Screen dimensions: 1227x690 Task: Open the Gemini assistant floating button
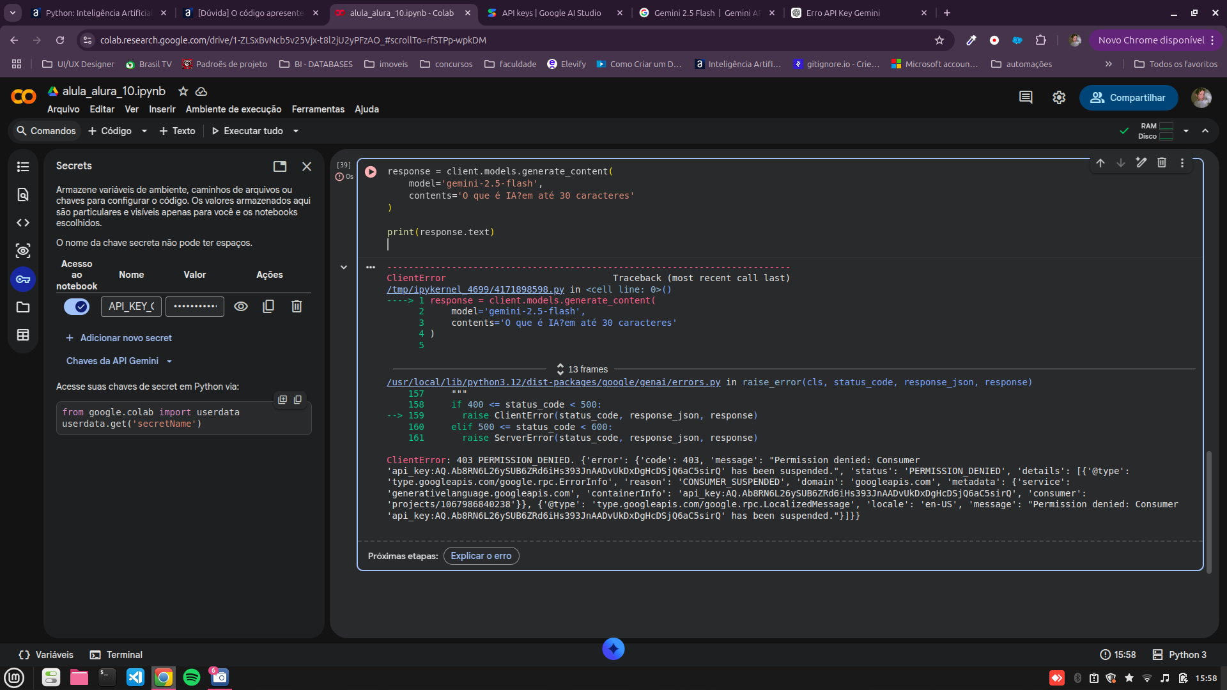click(x=613, y=649)
